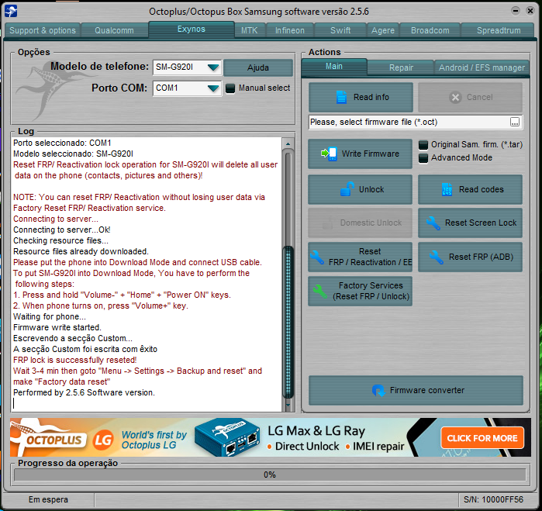This screenshot has width=542, height=511.
Task: Click the Write Firmware button
Action: (360, 154)
